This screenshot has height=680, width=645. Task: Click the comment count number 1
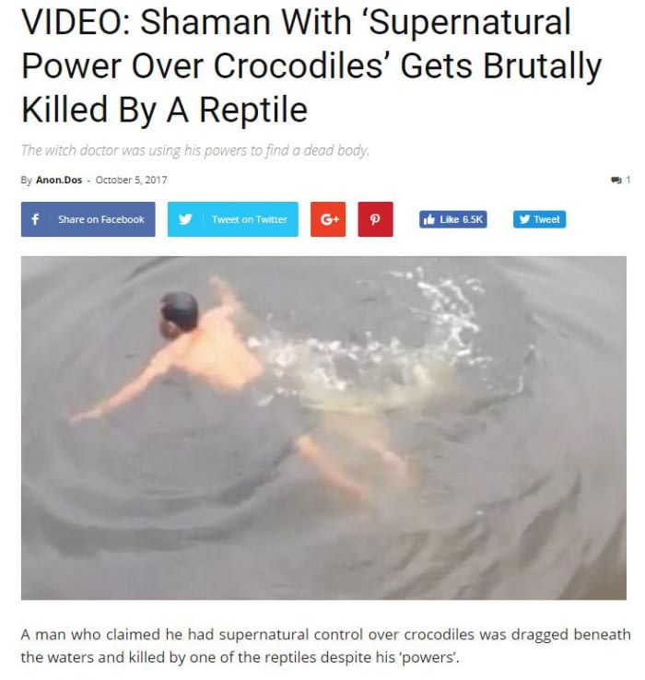(628, 180)
